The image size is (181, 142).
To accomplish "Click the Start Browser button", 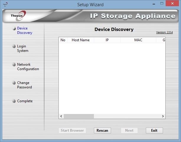I will pos(72,131).
